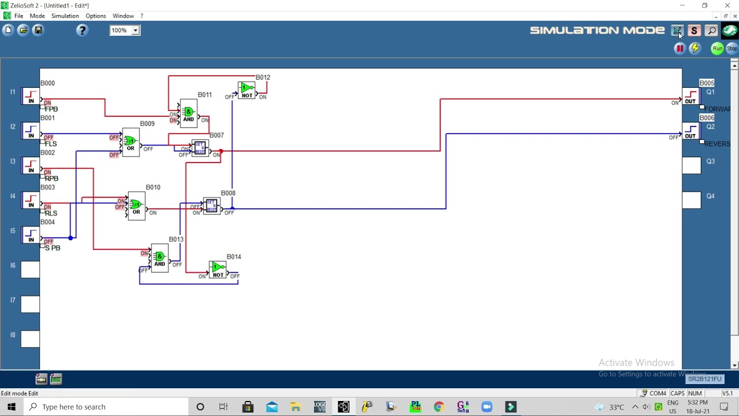Viewport: 739px width, 416px height.
Task: Open the File menu
Action: [x=18, y=16]
